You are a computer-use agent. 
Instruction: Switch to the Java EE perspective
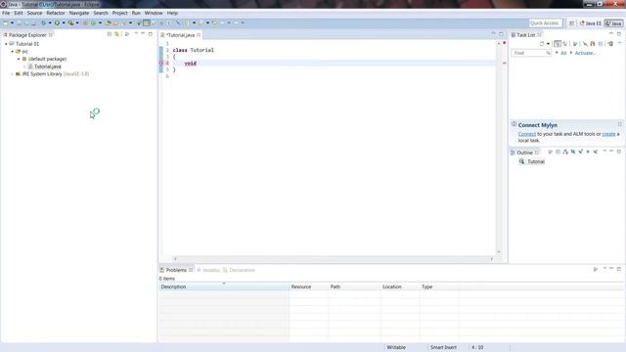(x=591, y=23)
